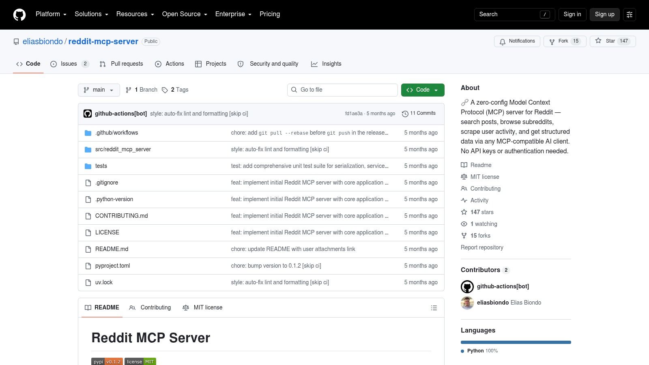Click the Sign in button

[572, 14]
